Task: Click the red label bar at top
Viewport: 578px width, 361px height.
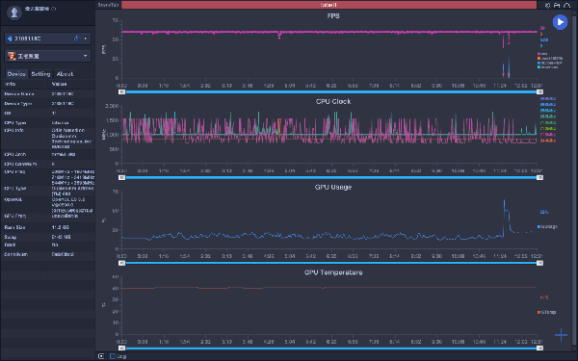Action: point(328,5)
